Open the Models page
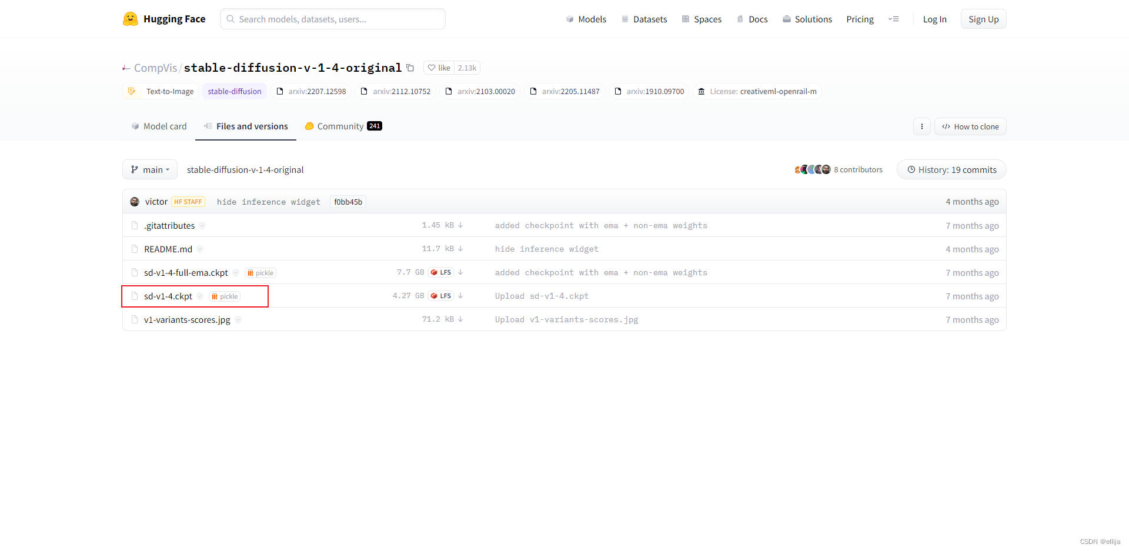This screenshot has width=1129, height=551. (586, 19)
